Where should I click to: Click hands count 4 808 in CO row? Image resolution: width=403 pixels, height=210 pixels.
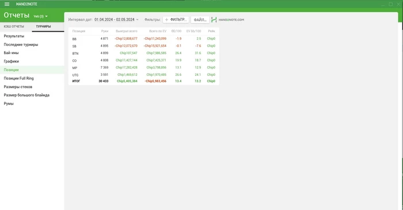click(104, 60)
